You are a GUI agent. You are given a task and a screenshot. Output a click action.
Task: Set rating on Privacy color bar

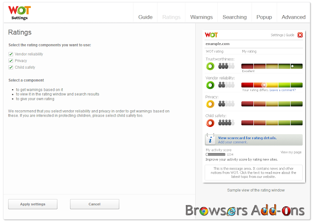(x=272, y=104)
